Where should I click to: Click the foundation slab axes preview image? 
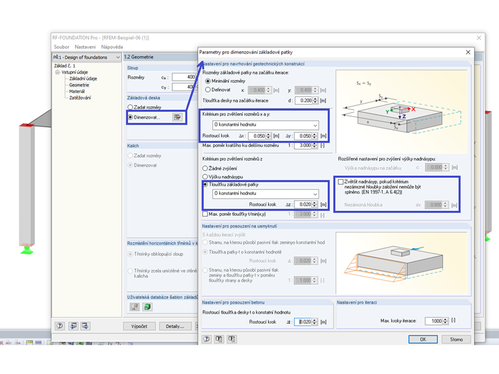[x=402, y=112]
